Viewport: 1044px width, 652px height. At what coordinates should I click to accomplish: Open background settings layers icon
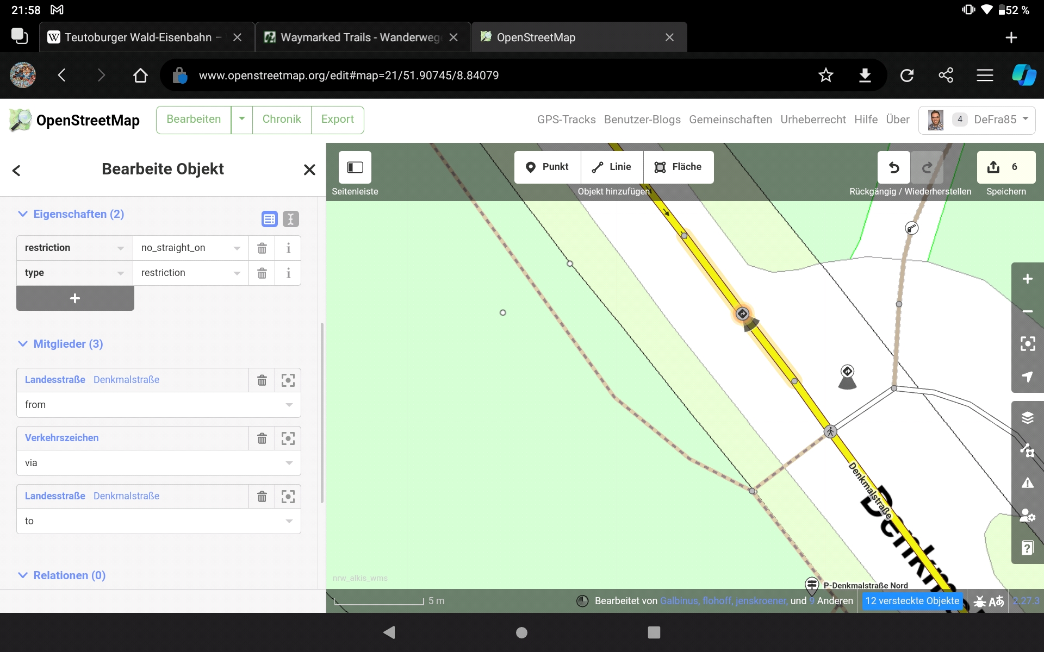pos(1027,418)
